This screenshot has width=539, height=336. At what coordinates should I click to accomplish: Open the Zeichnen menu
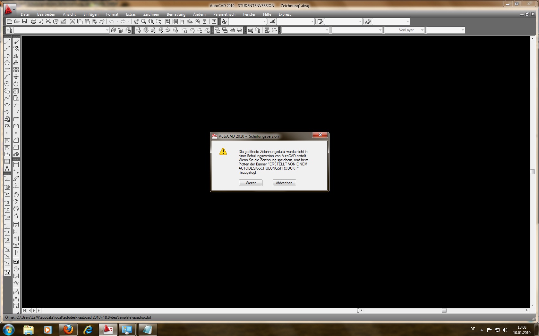click(x=151, y=14)
